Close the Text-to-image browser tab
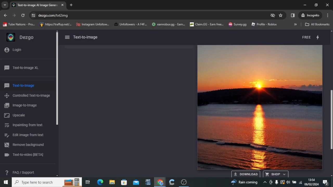The width and height of the screenshot is (333, 187). click(x=63, y=5)
